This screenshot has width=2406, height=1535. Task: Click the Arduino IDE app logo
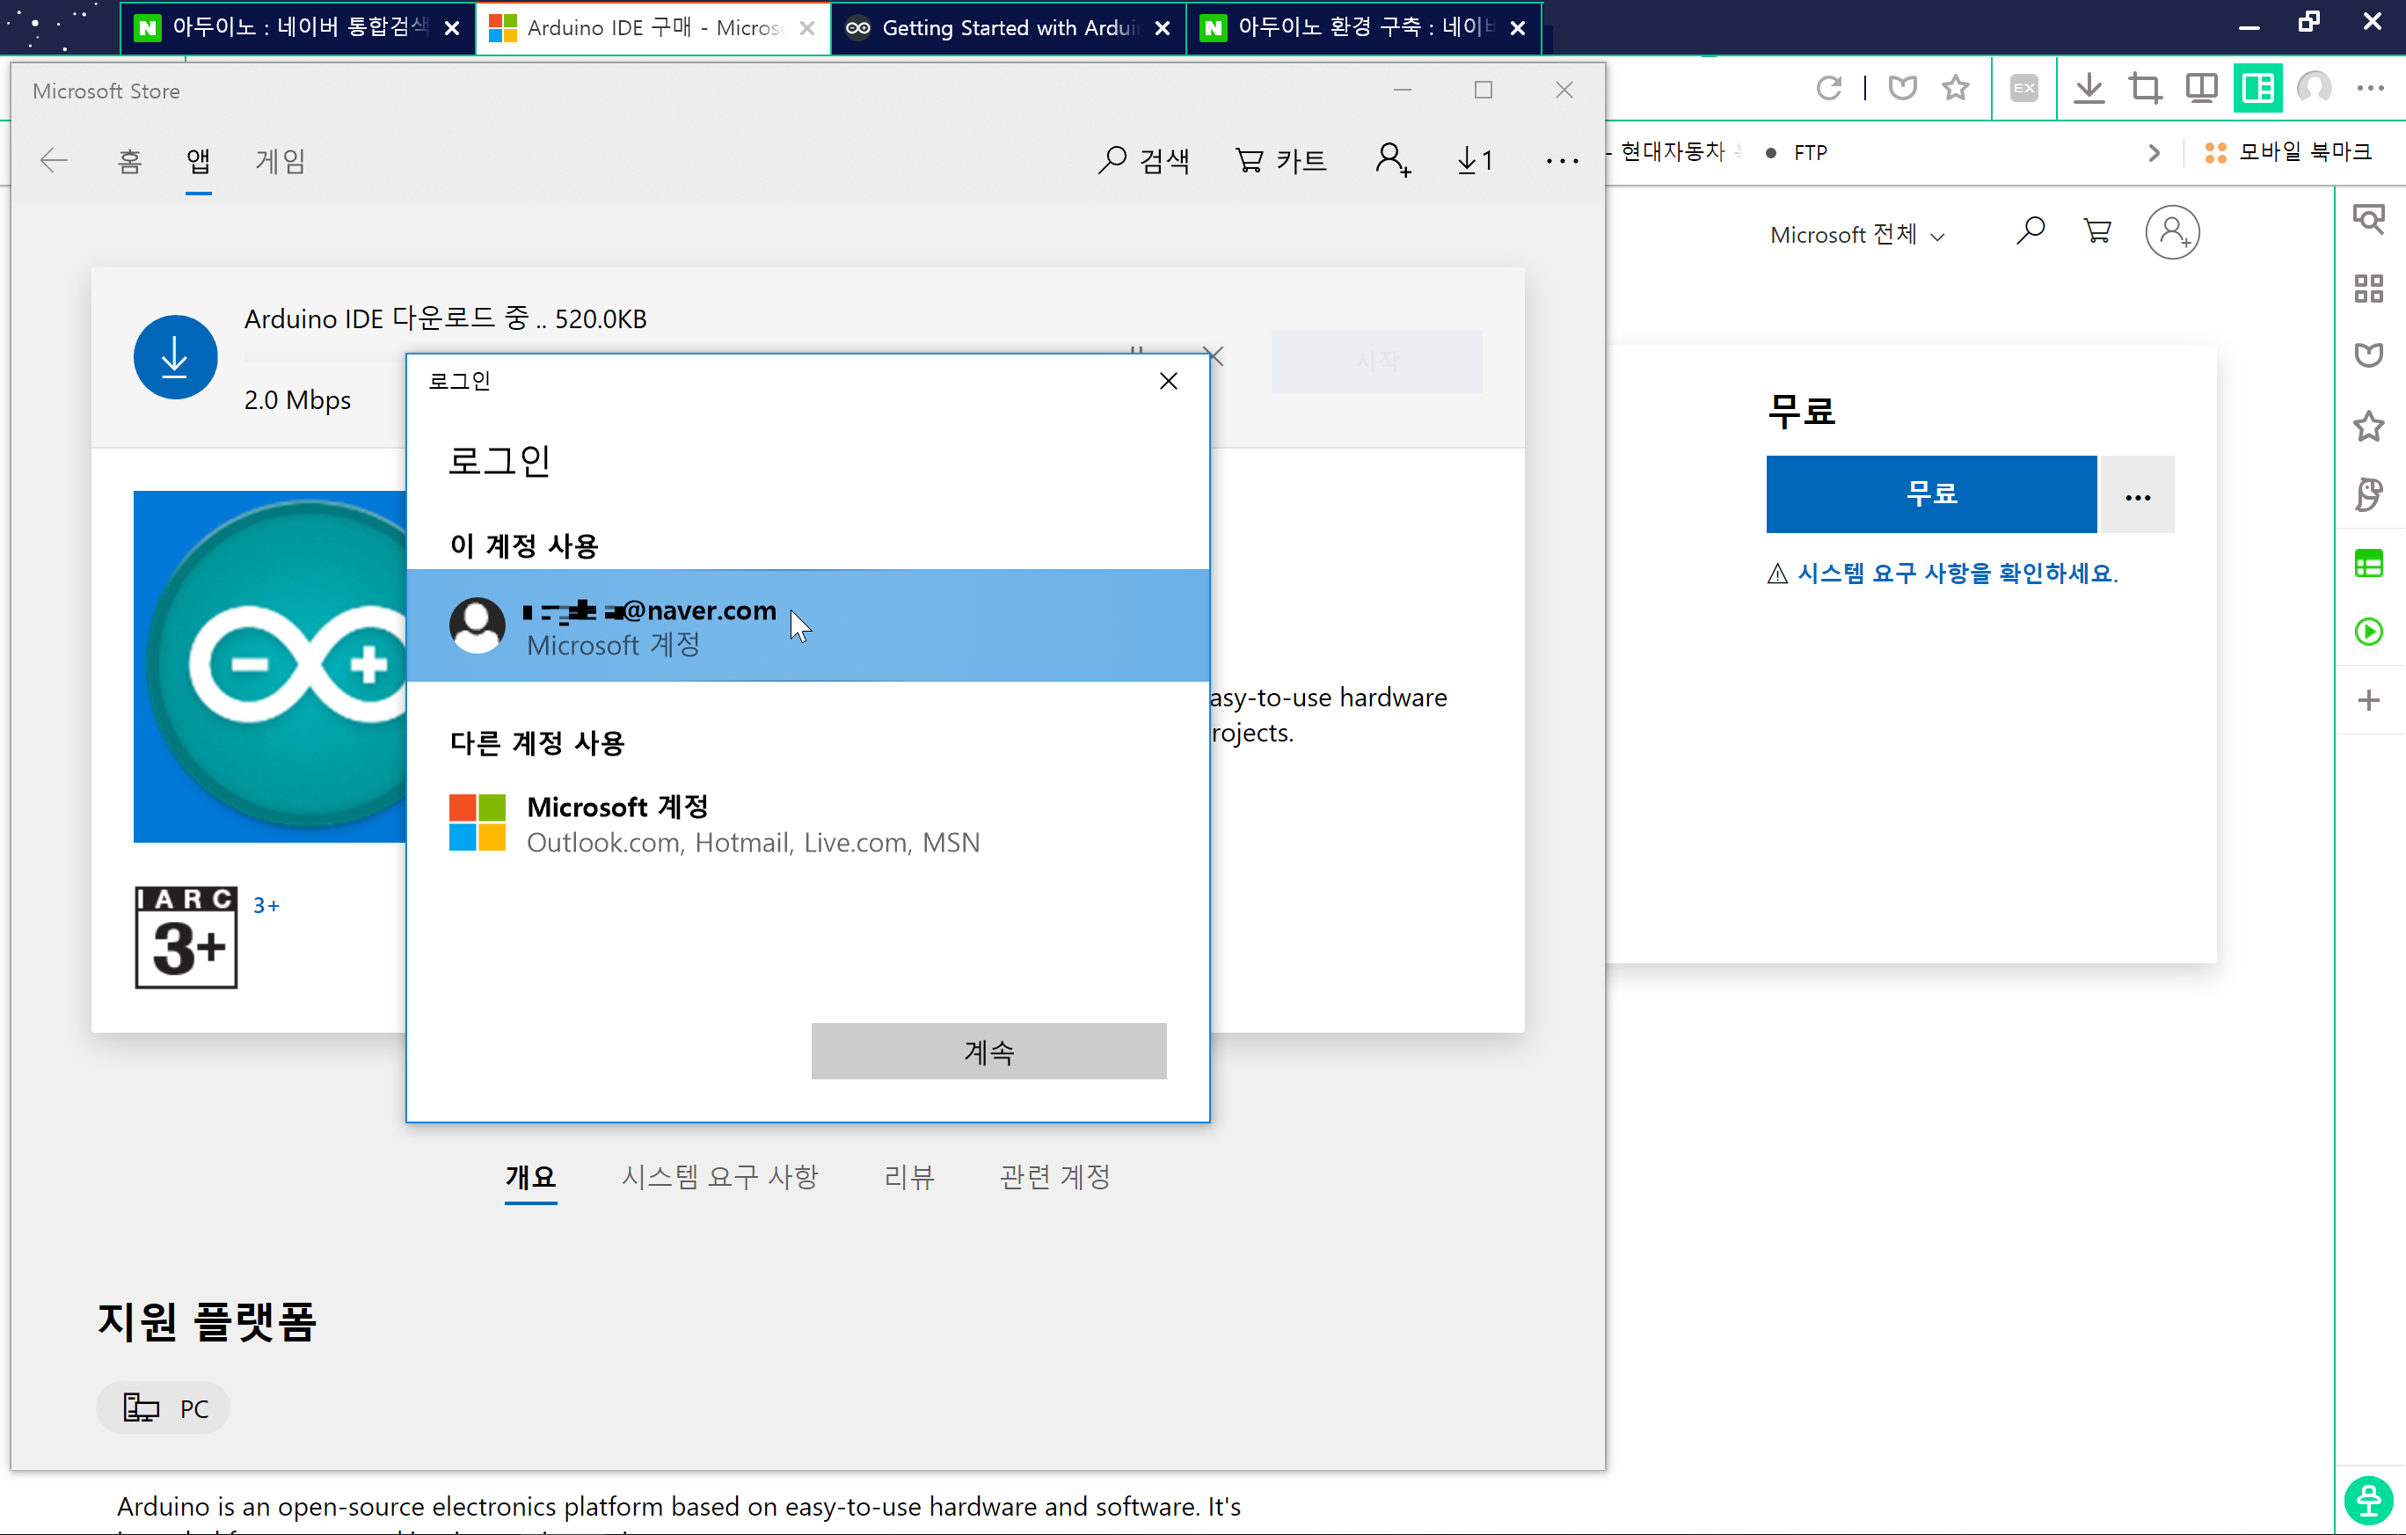[271, 667]
